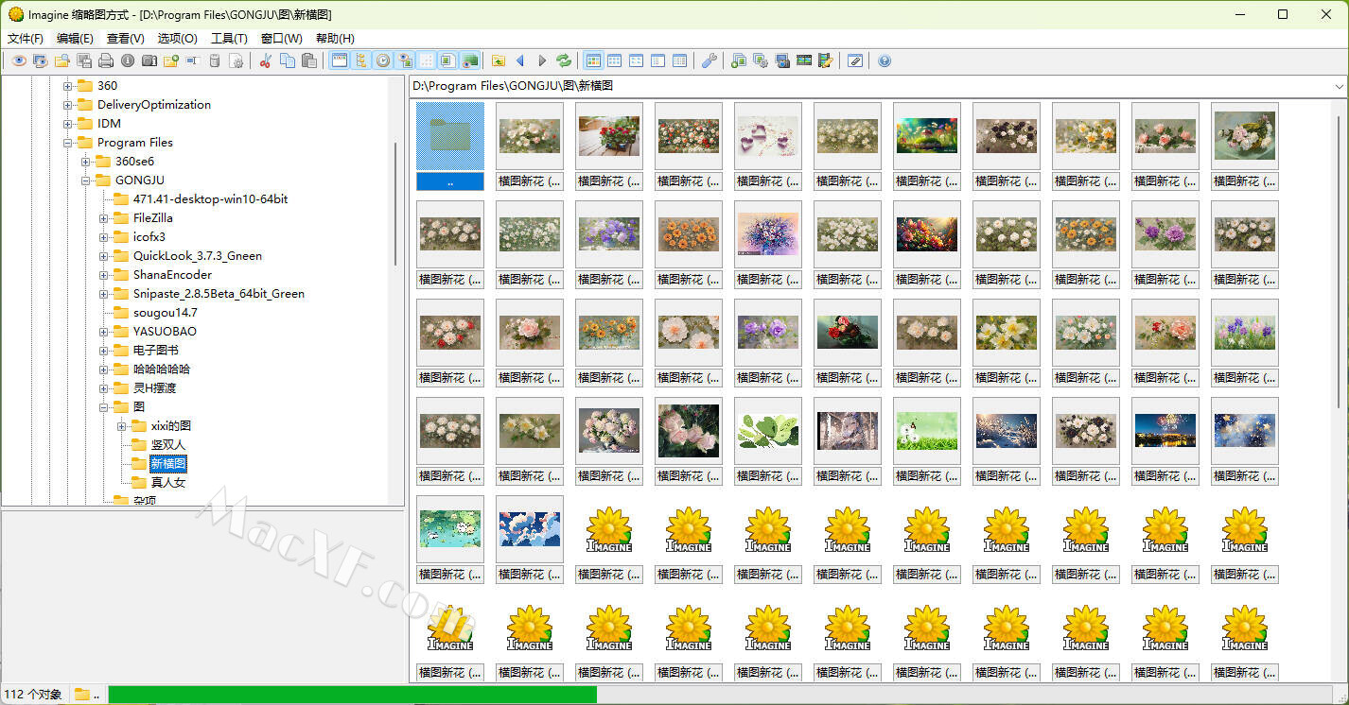The height and width of the screenshot is (705, 1349).
Task: Expand the DeliveryOptimization folder node
Action: [67, 105]
